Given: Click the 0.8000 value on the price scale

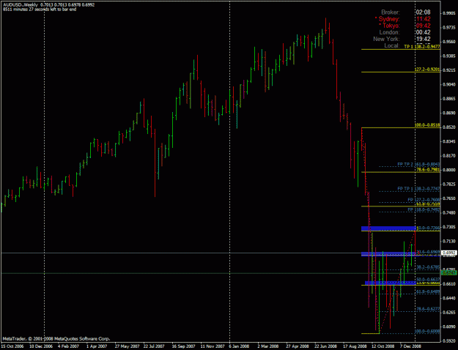Looking at the screenshot, I should click(x=449, y=170).
